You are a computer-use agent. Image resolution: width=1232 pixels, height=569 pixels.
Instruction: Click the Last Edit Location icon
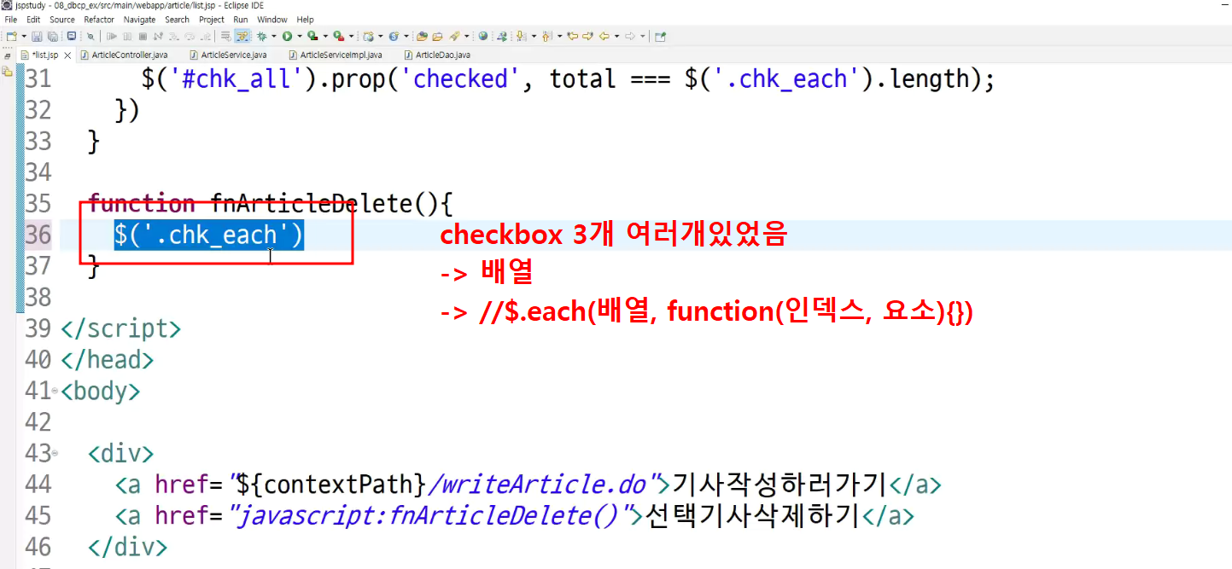[573, 36]
